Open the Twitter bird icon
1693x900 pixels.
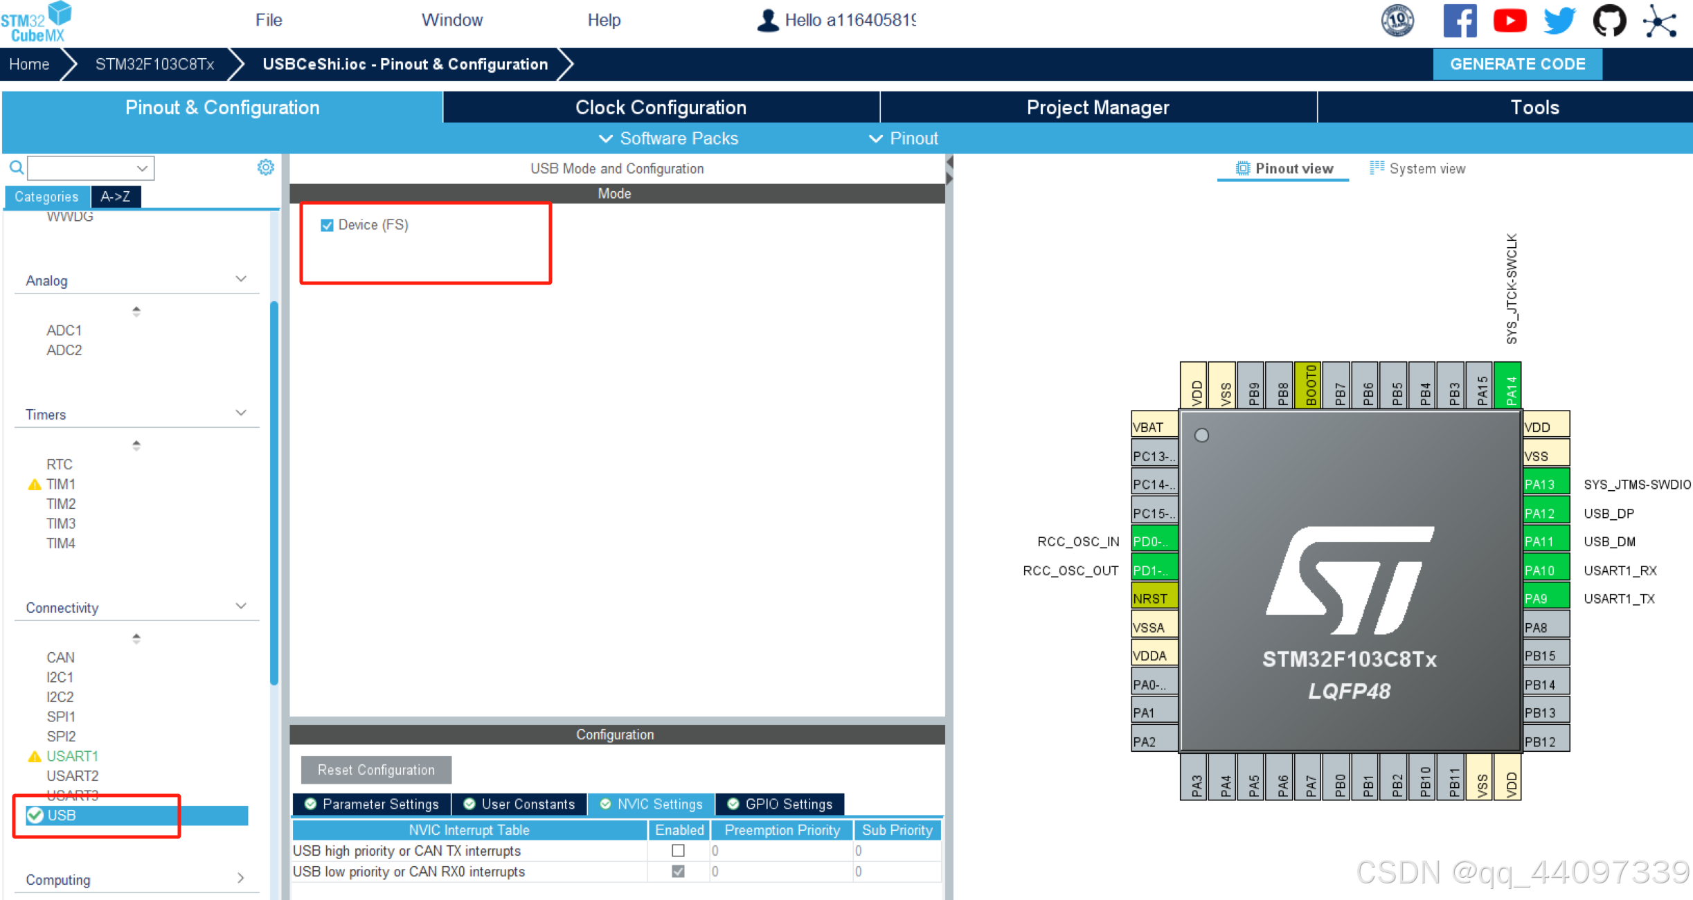coord(1559,21)
